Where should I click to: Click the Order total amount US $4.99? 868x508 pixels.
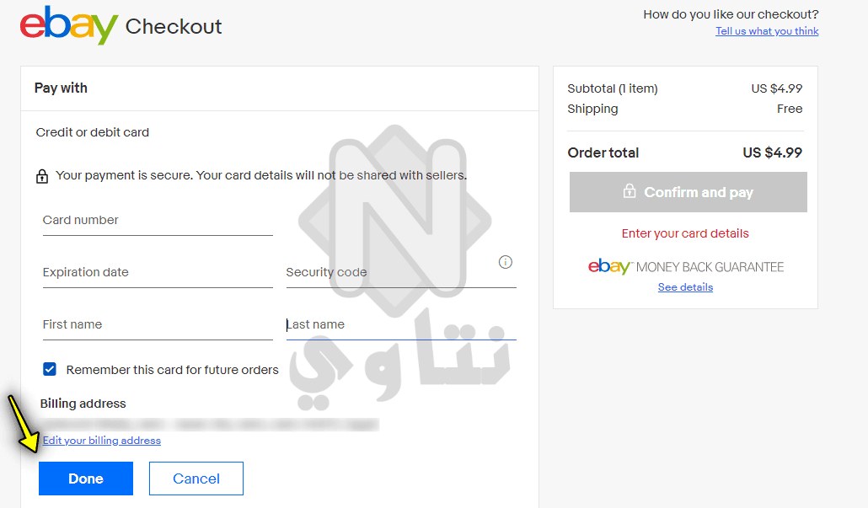772,152
